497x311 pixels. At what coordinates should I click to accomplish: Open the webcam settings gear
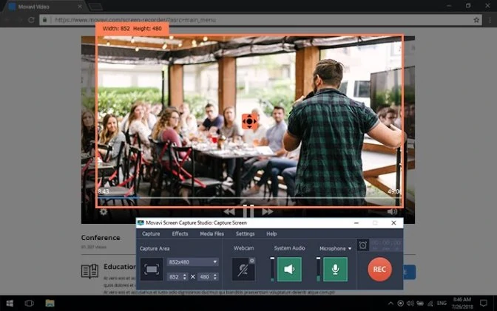point(252,261)
